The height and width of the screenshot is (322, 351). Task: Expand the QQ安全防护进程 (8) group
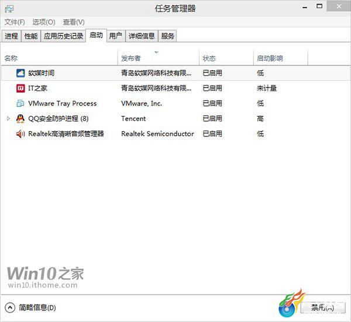tap(8, 118)
